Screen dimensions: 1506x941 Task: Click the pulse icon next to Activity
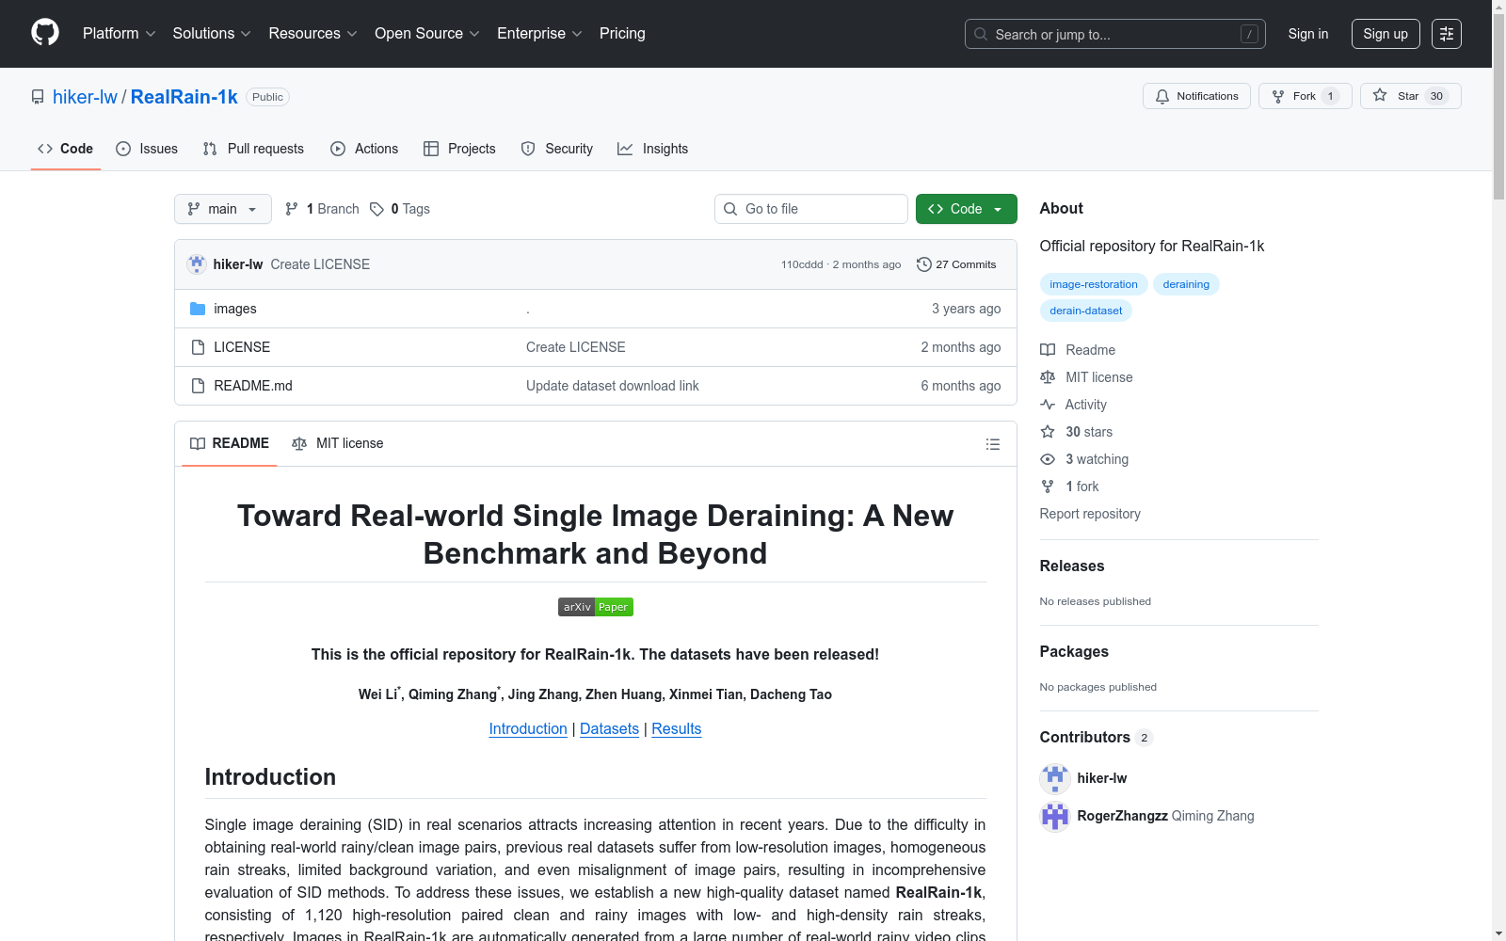click(1048, 405)
